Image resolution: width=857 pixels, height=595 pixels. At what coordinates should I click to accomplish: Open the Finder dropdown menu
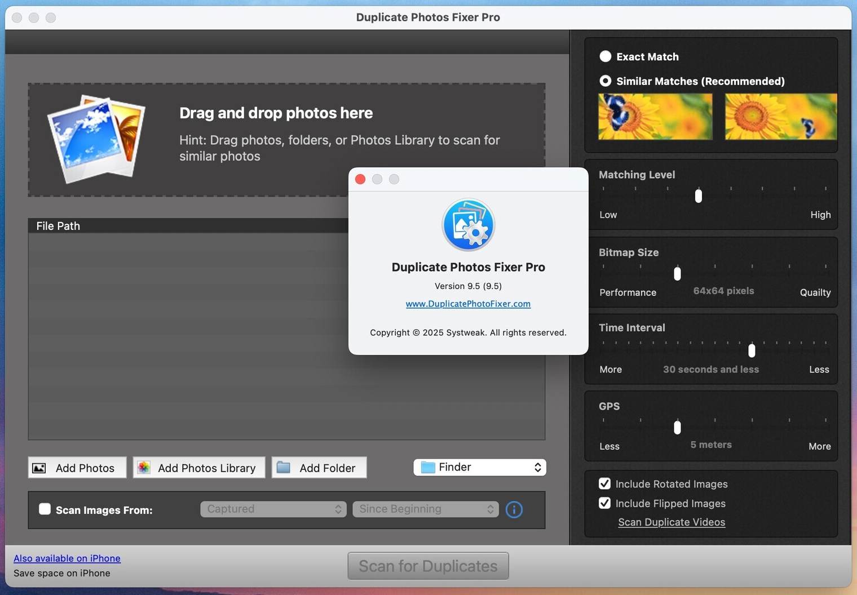pos(480,467)
